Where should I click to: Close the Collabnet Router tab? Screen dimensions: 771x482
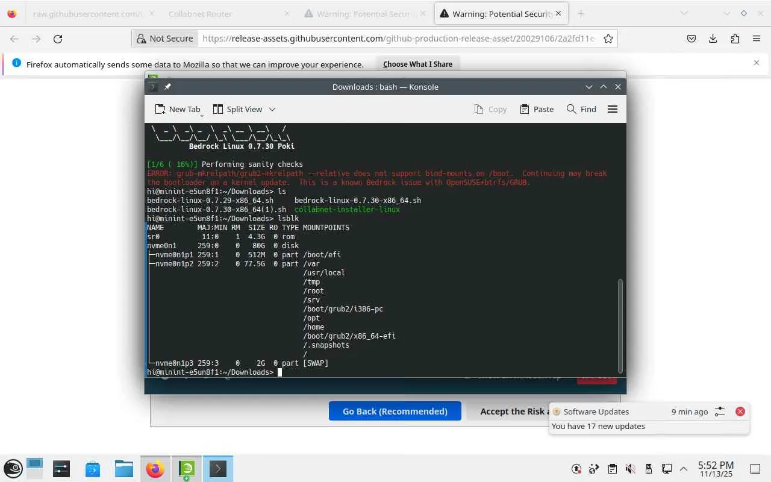[287, 13]
